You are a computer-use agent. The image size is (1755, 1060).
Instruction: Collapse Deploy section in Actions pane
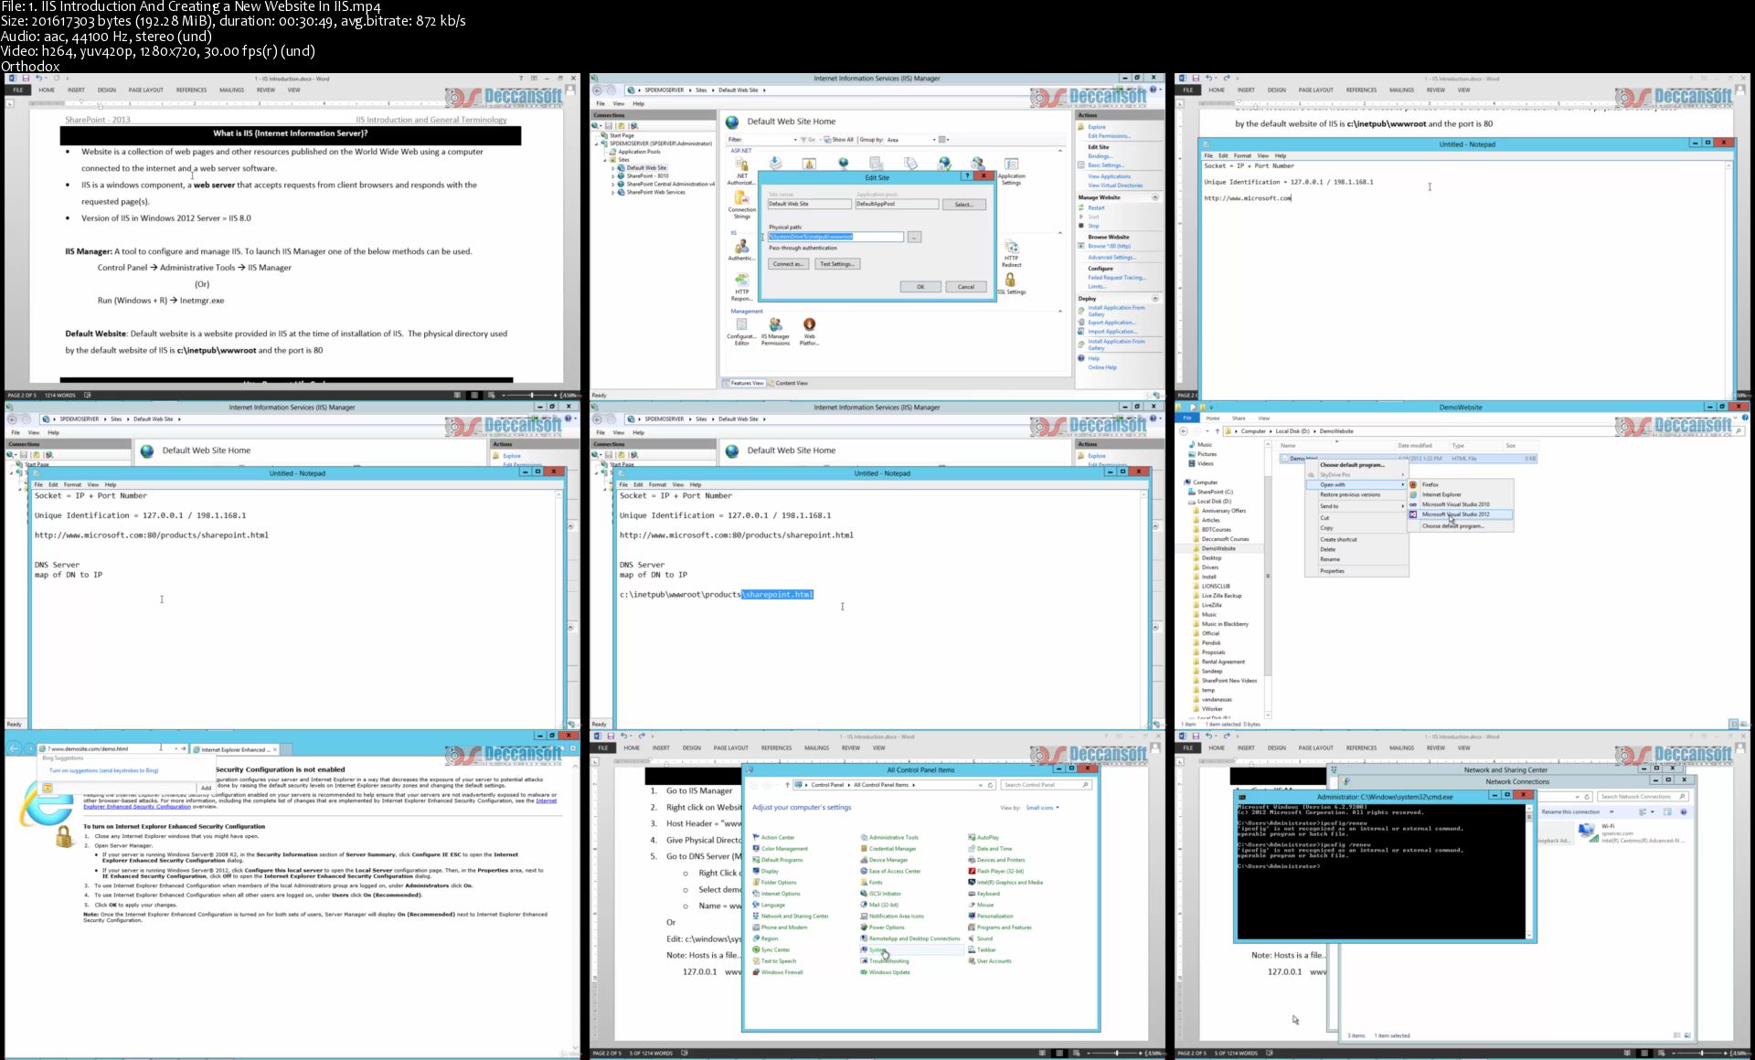pos(1154,299)
